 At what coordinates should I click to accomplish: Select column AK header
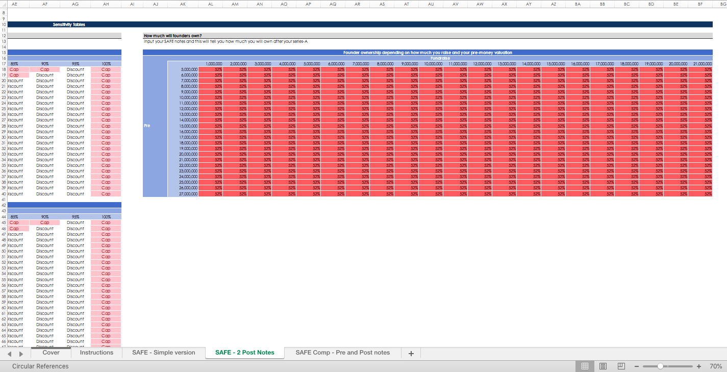click(x=183, y=4)
